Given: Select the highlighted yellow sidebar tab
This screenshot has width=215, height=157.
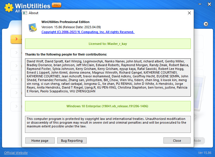Looking at the screenshot, I should point(16,39).
